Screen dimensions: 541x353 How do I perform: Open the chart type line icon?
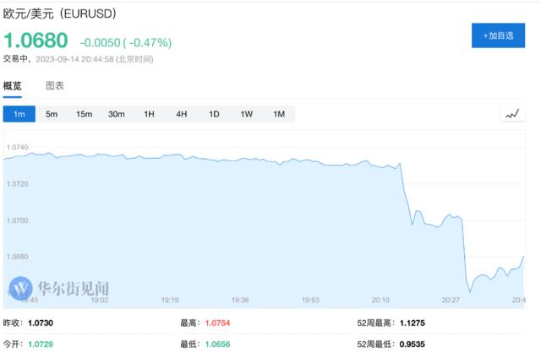pos(511,114)
